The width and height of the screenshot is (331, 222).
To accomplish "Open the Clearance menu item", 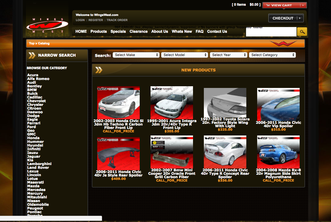I will coord(139,31).
